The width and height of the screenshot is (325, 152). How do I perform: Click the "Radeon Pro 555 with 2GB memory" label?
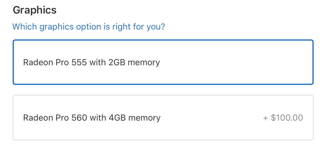pos(92,62)
